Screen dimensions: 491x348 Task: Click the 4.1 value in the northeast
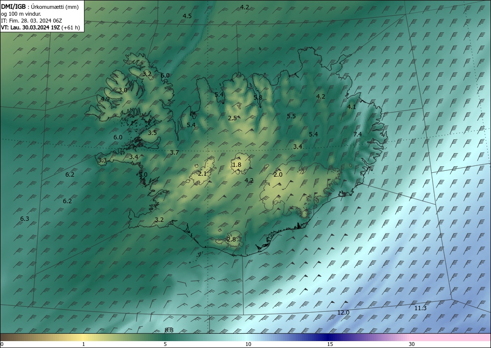point(352,107)
